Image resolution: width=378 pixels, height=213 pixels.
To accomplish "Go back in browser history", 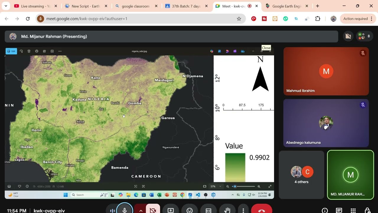I will tap(6, 19).
